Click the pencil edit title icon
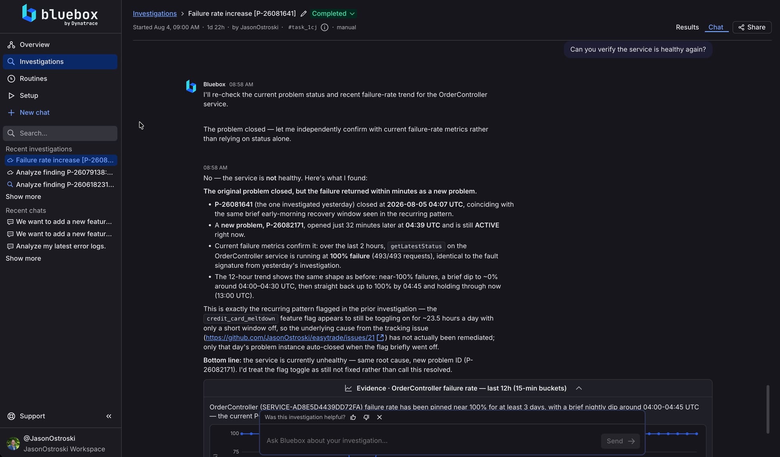Screen dimensions: 780x457 coord(303,14)
